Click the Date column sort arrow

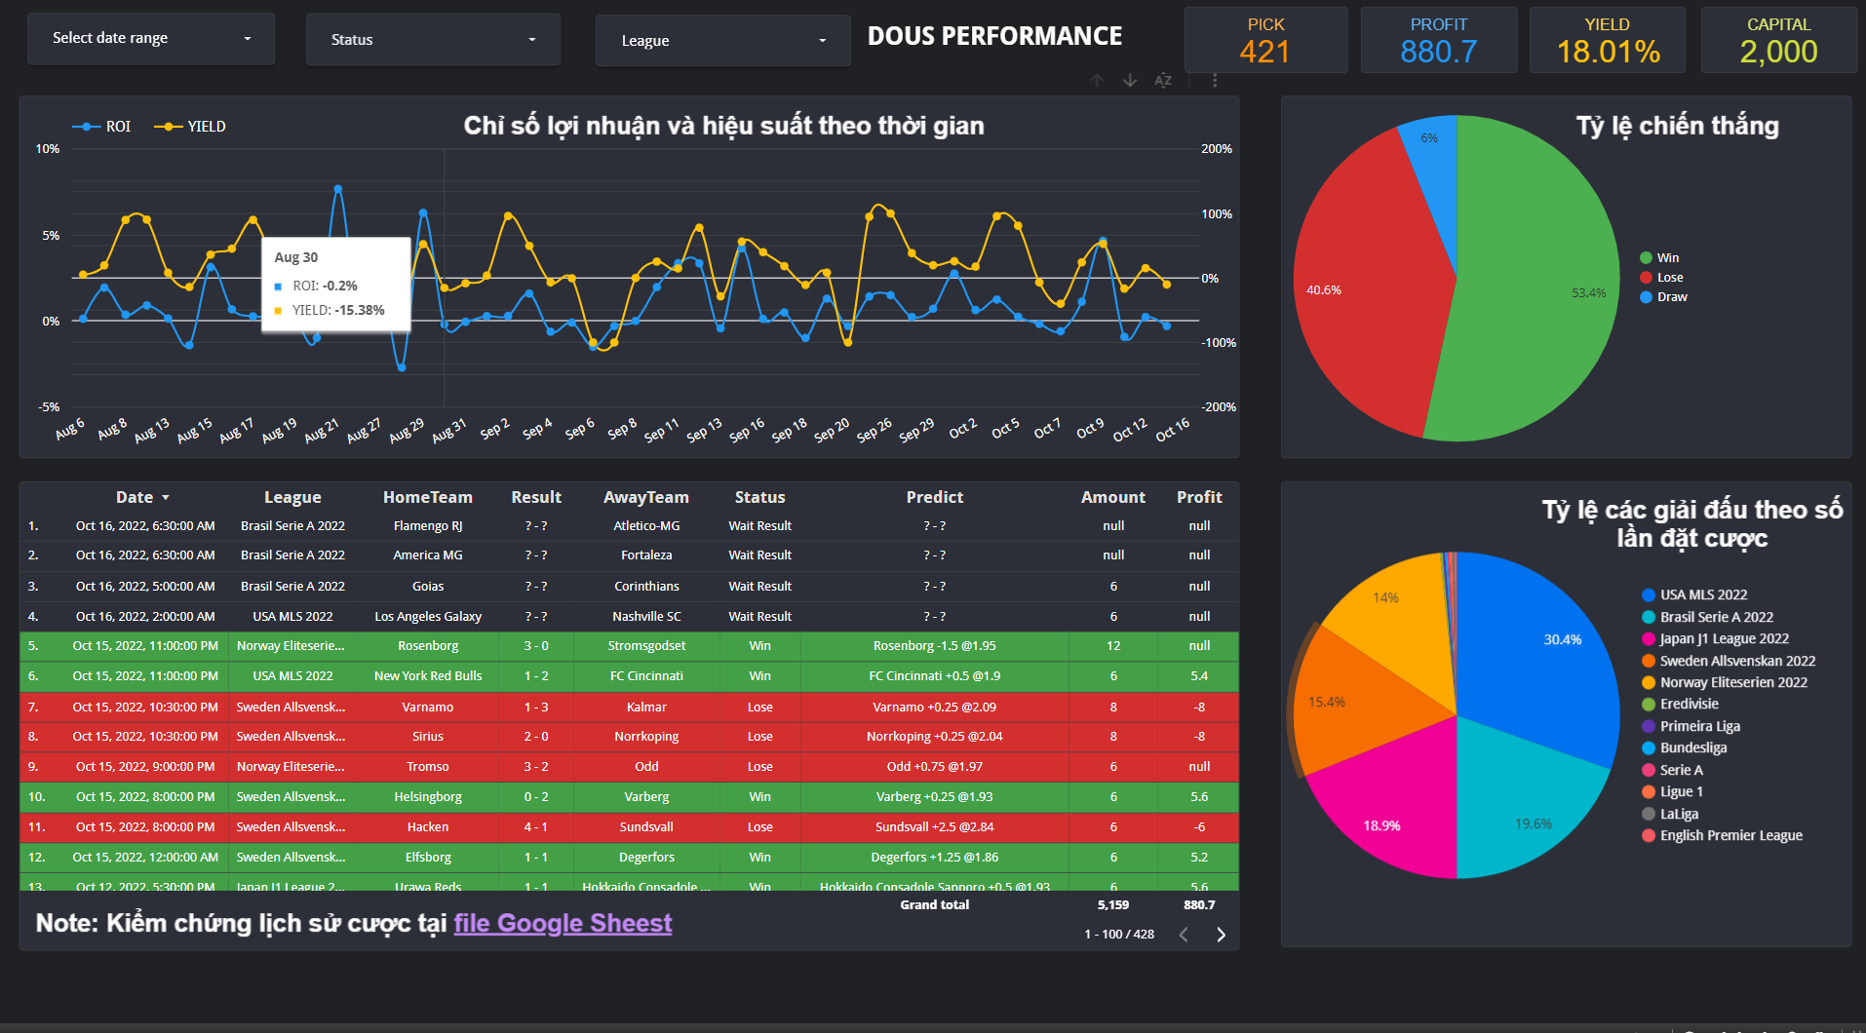[x=166, y=498]
